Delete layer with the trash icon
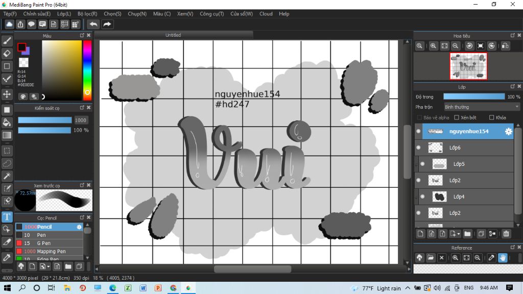The image size is (523, 294). point(506,234)
